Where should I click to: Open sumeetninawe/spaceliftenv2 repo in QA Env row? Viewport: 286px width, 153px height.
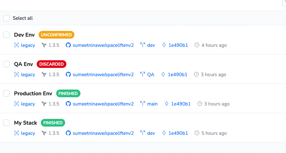tap(103, 75)
